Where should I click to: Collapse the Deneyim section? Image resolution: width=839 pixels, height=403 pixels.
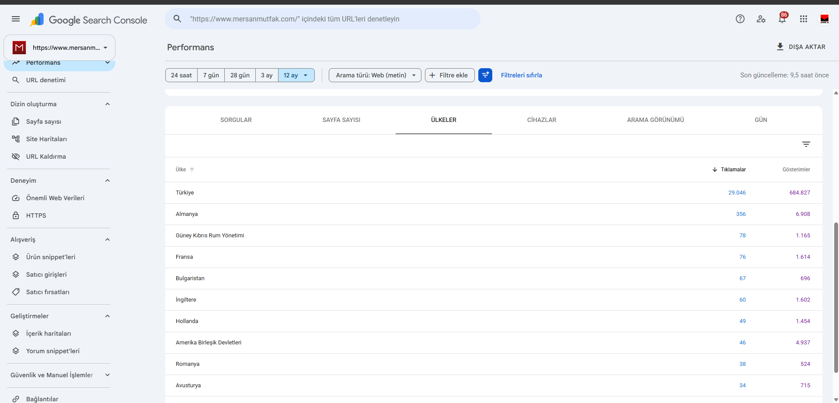click(x=108, y=181)
